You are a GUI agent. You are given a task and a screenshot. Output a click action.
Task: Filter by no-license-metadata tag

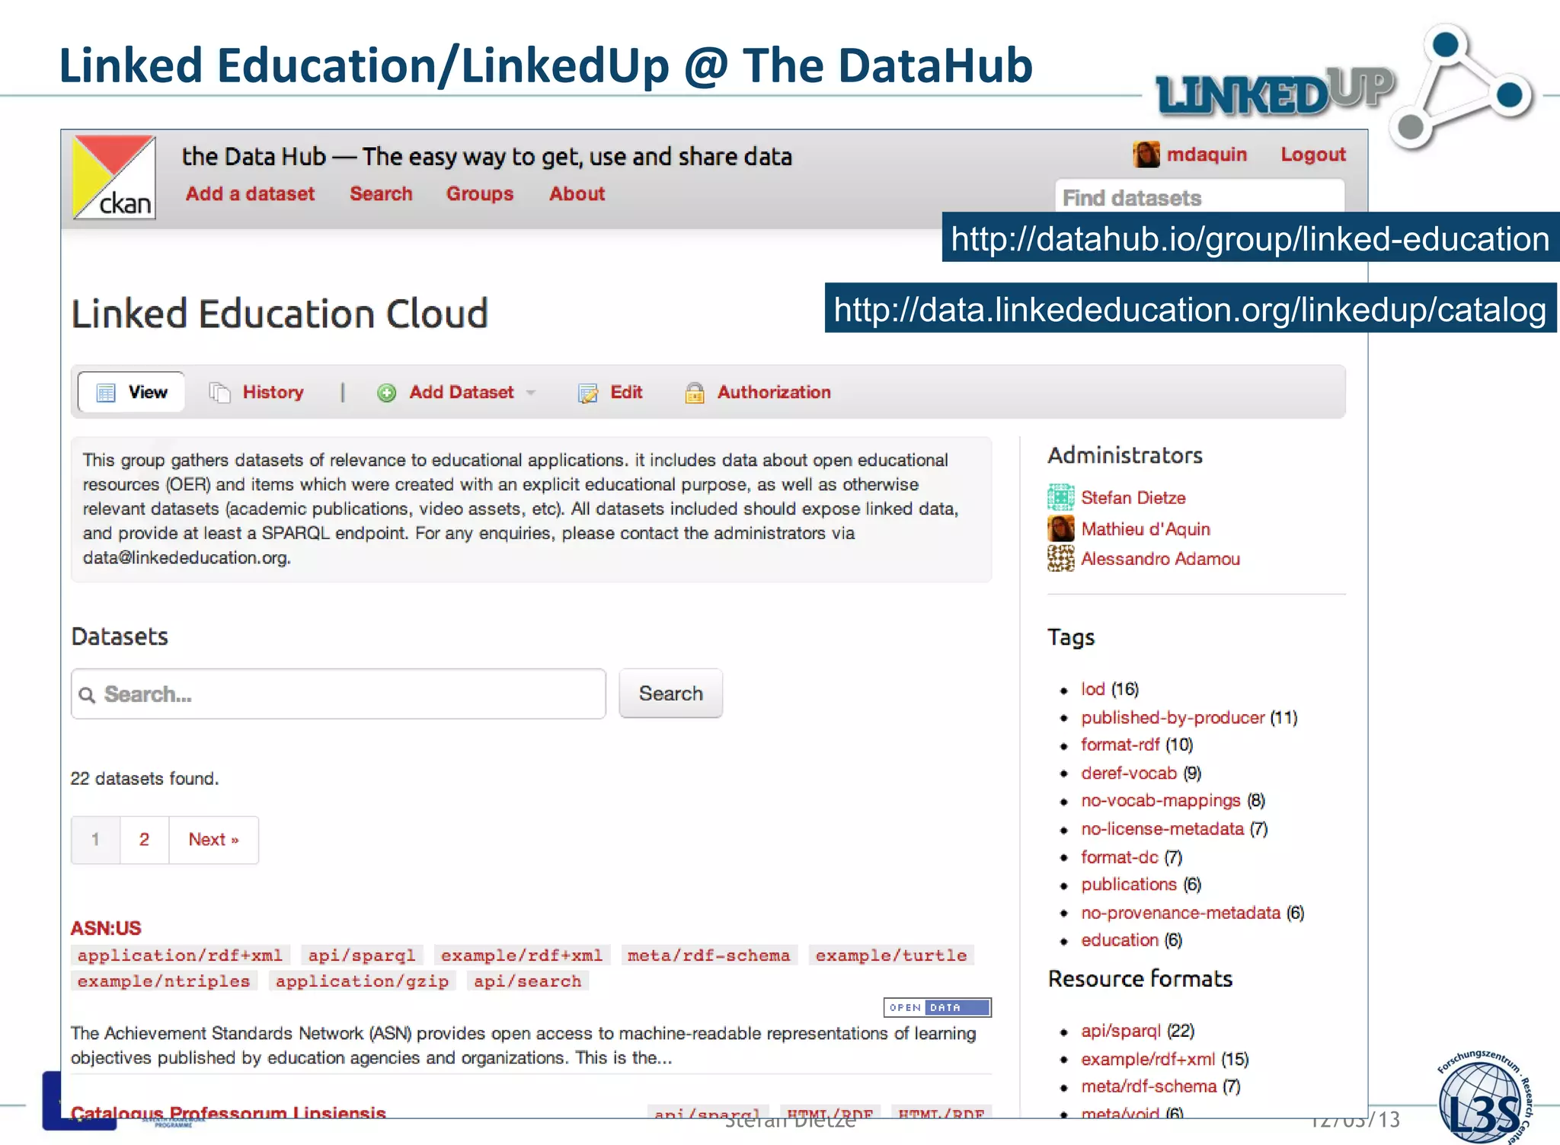coord(1162,828)
